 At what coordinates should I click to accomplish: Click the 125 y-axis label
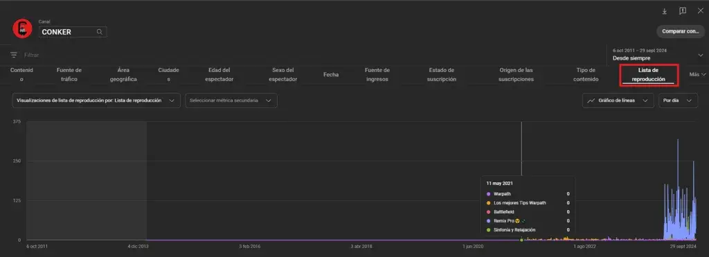(17, 200)
